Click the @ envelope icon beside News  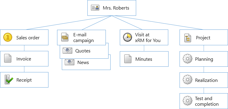point(70,62)
